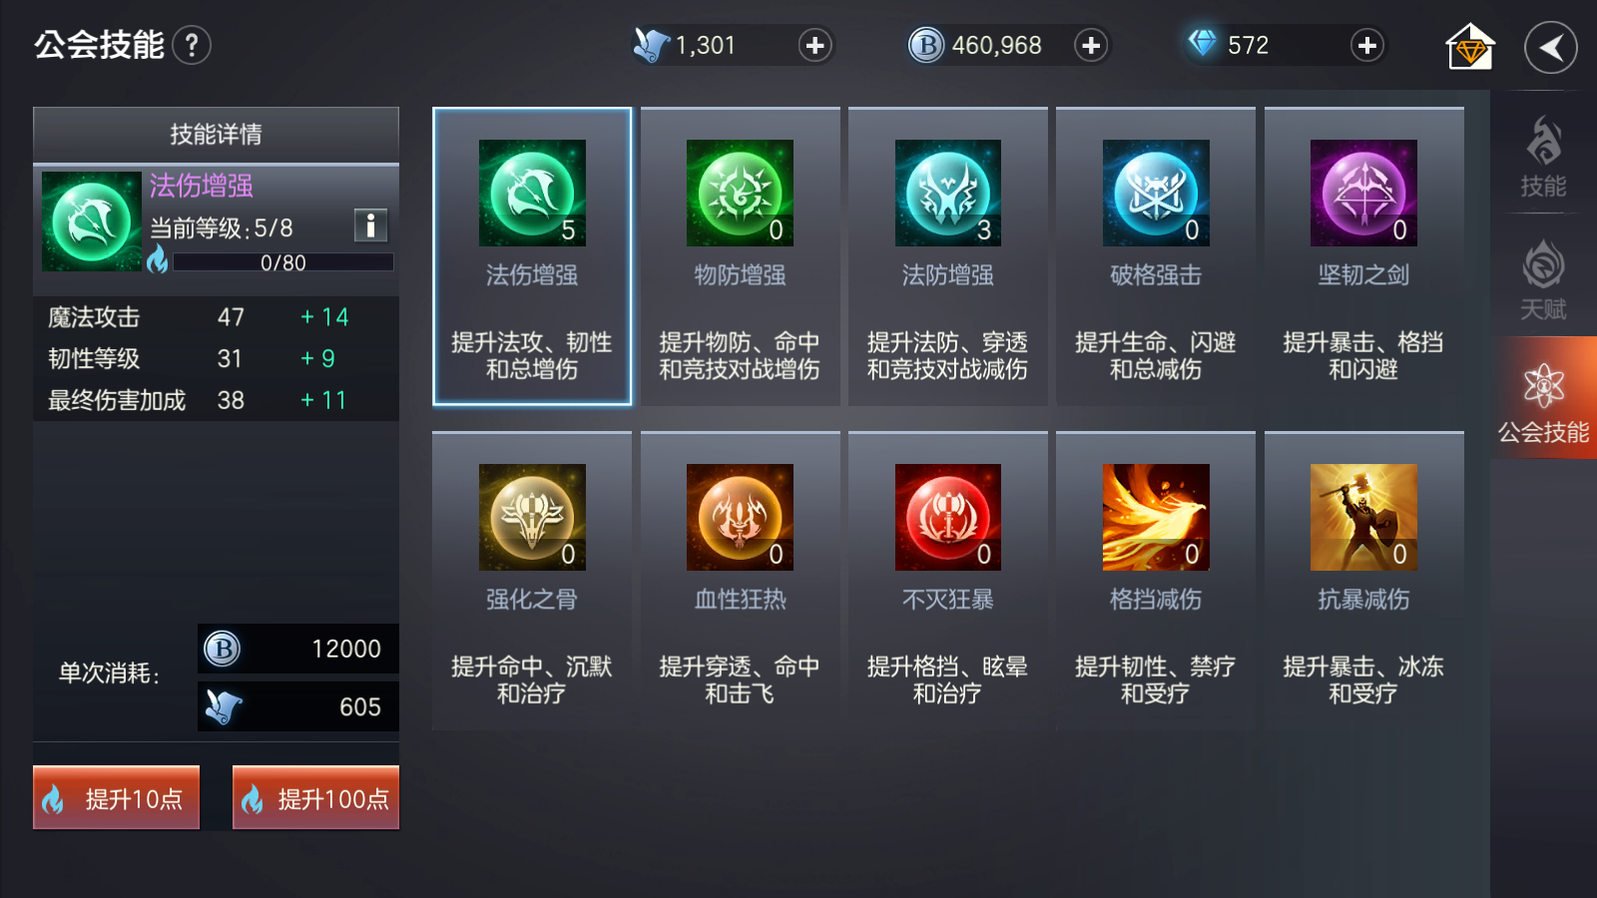Open the 公会技能 side tab

coord(1544,398)
